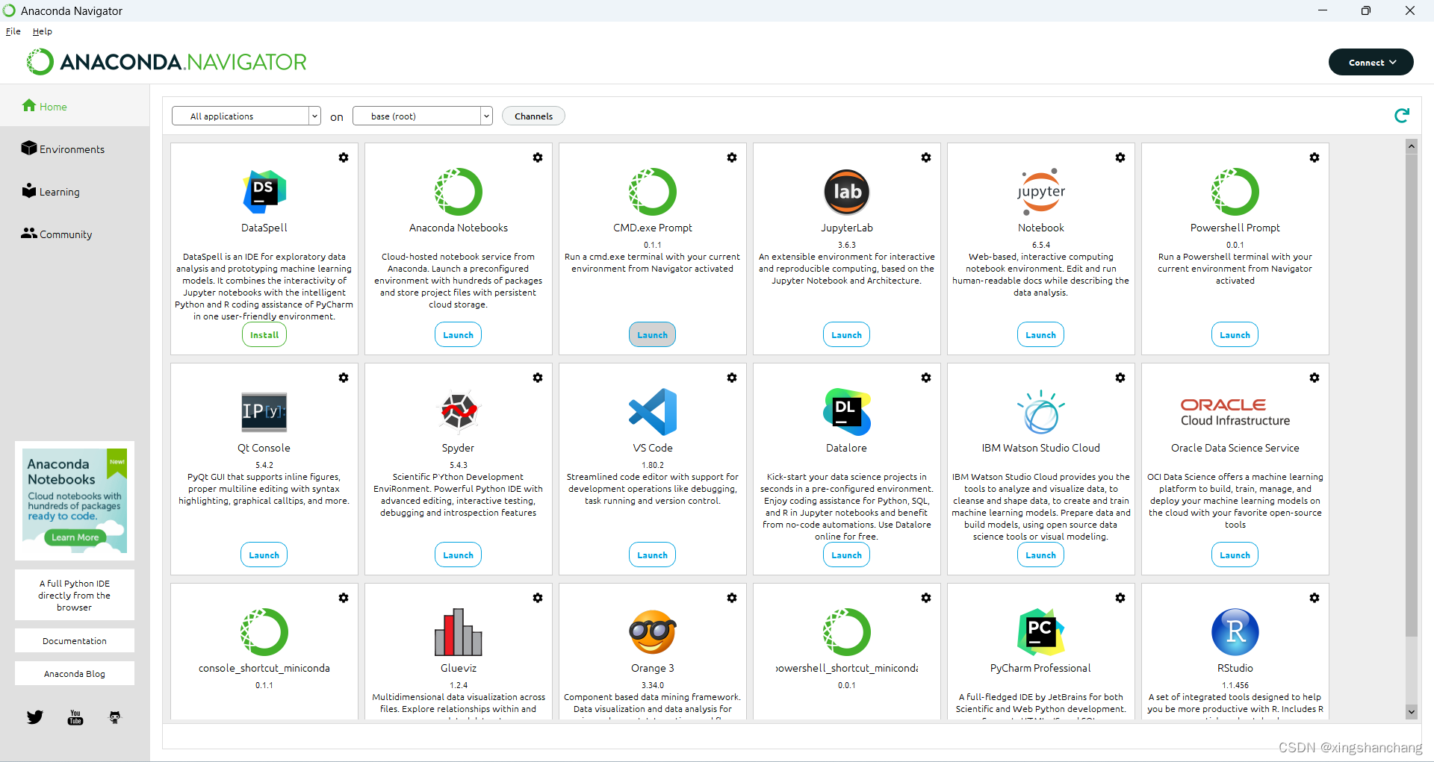This screenshot has width=1434, height=762.
Task: Open IBM Watson Studio Cloud gear options
Action: [x=1120, y=378]
